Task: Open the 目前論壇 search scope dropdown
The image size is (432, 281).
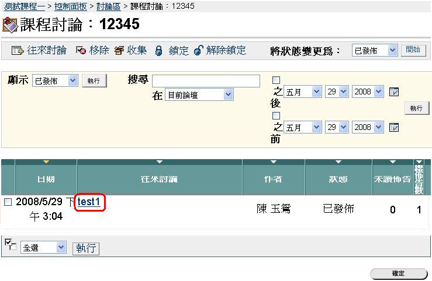Action: pos(199,95)
